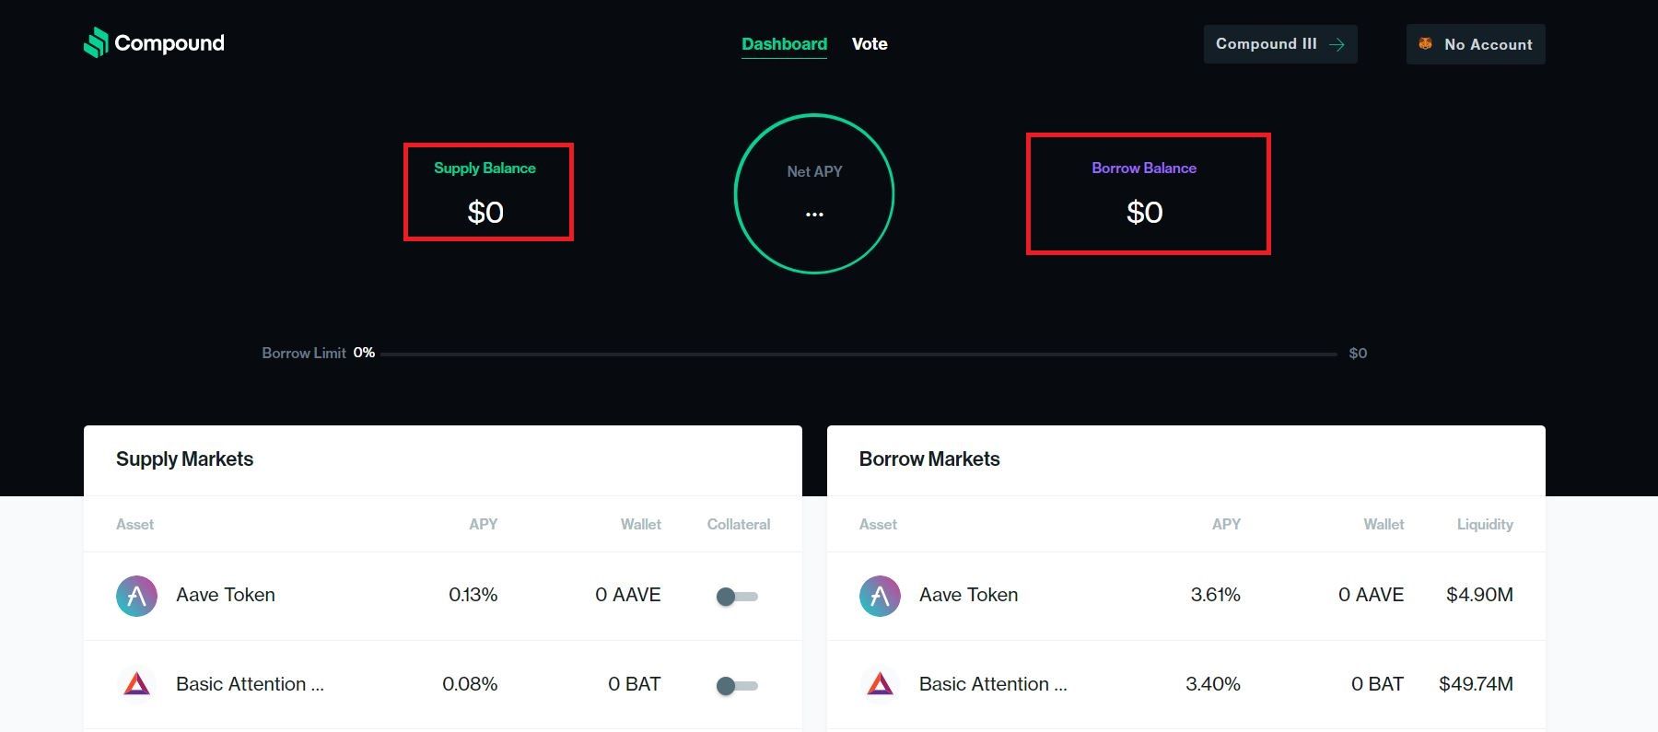Image resolution: width=1658 pixels, height=732 pixels.
Task: Toggle Aave Token collateral switch
Action: point(737,597)
